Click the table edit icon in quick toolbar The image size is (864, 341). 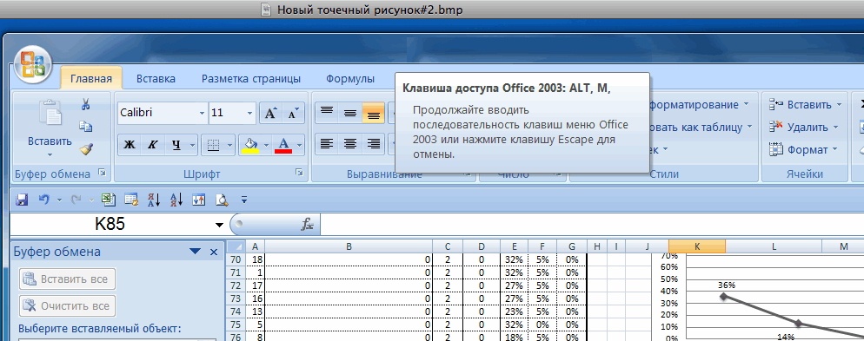(x=131, y=200)
